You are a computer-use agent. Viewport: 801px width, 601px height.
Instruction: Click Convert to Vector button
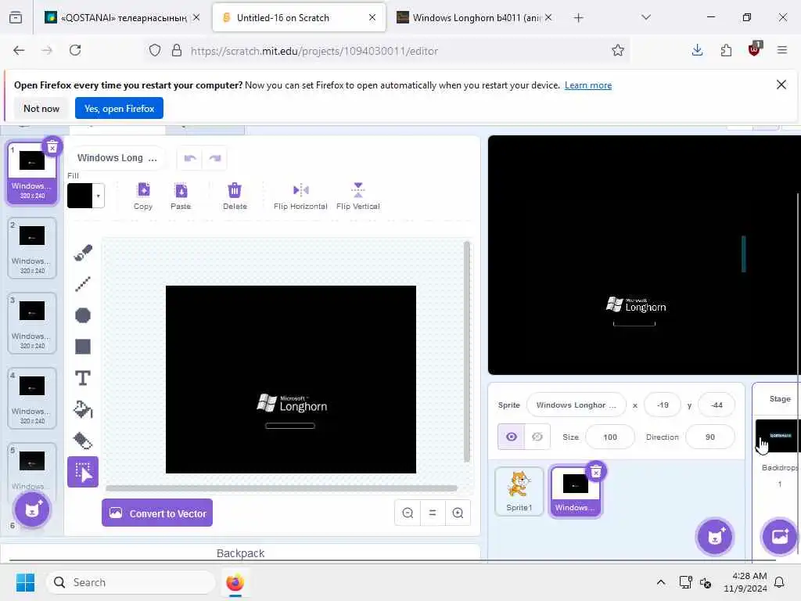coord(157,513)
